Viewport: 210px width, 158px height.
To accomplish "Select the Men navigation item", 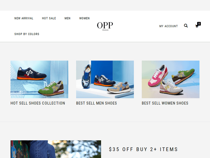I will [67, 18].
